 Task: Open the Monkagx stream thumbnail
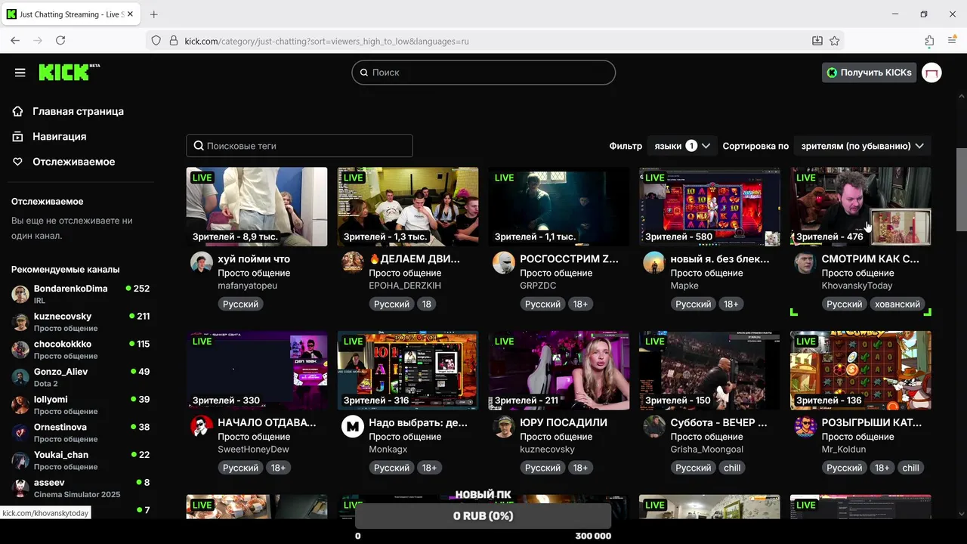(x=408, y=370)
